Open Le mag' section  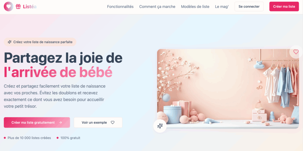pyautogui.click(x=222, y=7)
